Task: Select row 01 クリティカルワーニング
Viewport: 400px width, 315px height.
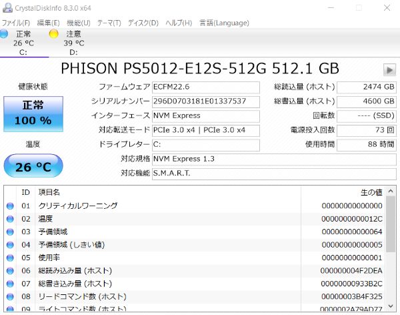Action: [195, 206]
